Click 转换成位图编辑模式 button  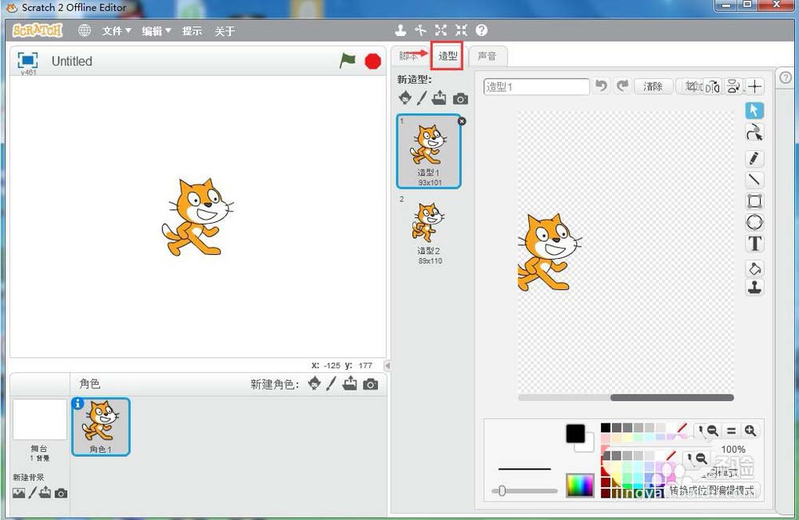(711, 490)
